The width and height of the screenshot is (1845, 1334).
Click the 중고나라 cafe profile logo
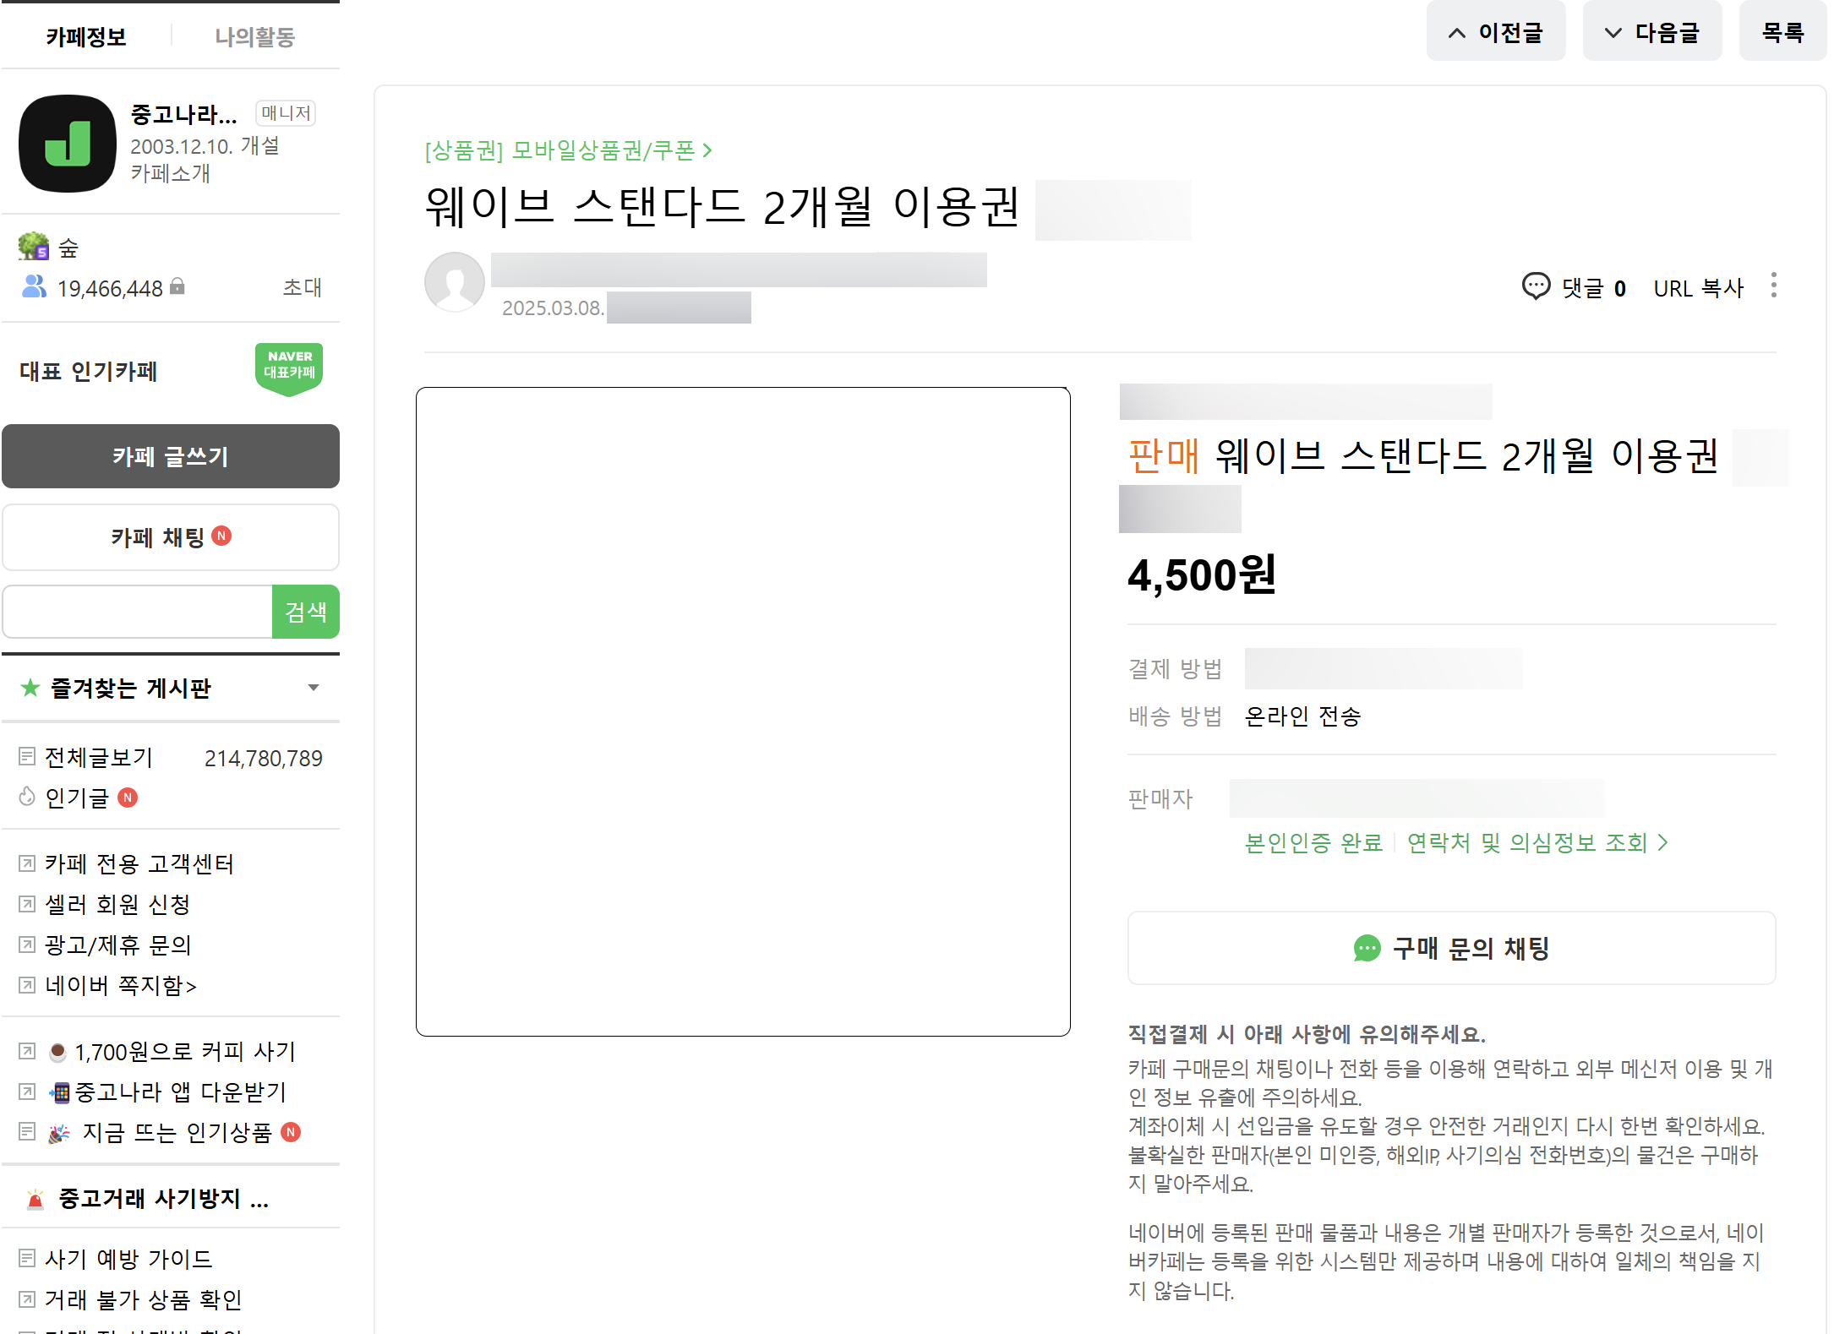[67, 143]
